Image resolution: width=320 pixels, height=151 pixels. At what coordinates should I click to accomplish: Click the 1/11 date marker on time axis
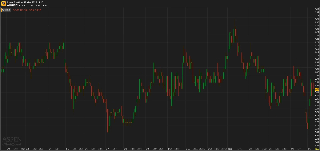187,149
